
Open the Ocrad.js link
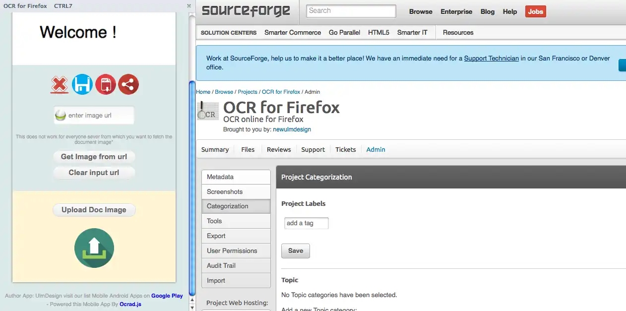[130, 304]
